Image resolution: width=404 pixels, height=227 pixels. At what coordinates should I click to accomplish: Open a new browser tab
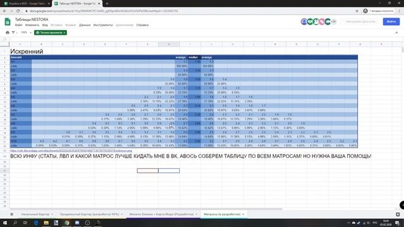pos(107,4)
